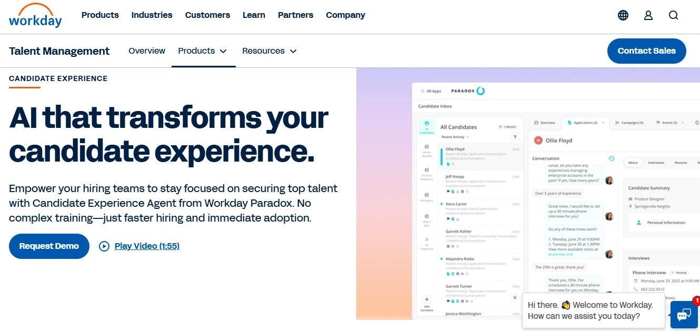700x331 pixels.
Task: Click the 'Over 5 years of experience' message
Action: (558, 193)
